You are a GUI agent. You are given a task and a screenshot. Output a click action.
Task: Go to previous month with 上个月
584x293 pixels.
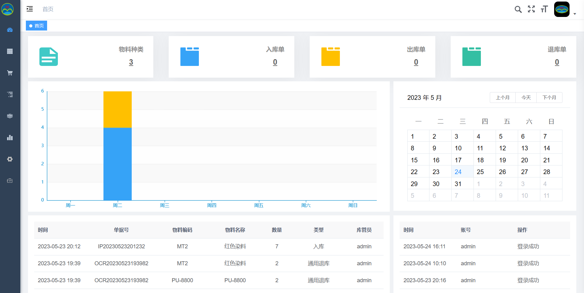[x=503, y=98]
